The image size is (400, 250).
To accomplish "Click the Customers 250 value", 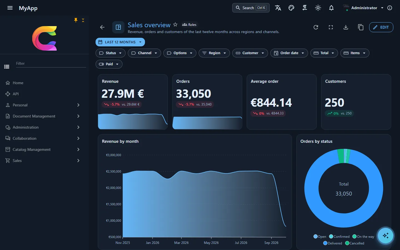I will [x=334, y=103].
